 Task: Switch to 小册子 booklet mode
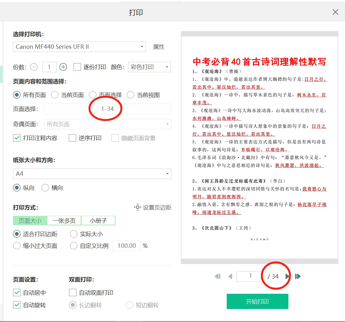point(98,220)
